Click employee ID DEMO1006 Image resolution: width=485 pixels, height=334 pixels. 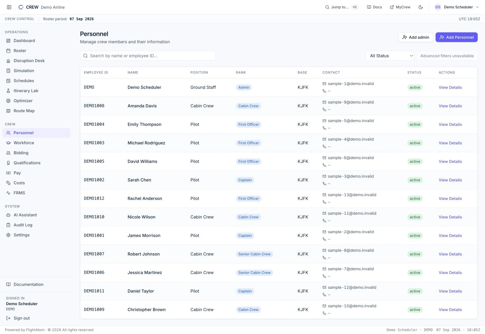point(94,273)
